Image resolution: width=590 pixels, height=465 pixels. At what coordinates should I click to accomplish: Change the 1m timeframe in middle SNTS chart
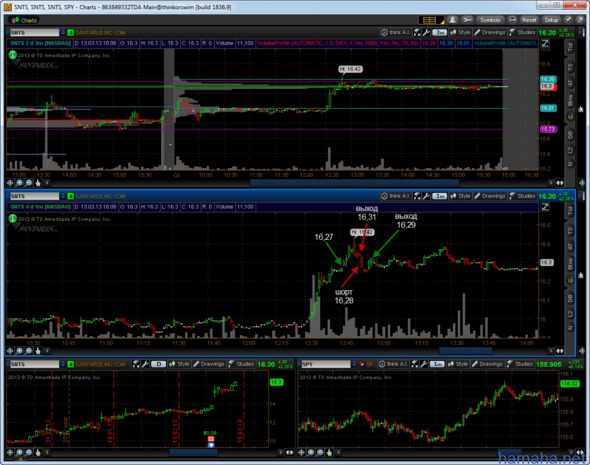pyautogui.click(x=439, y=196)
